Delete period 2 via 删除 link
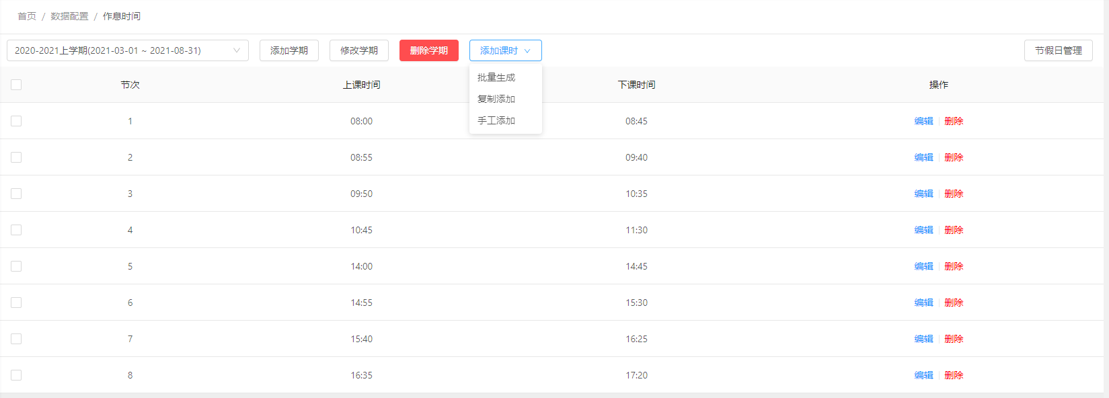 [x=954, y=157]
